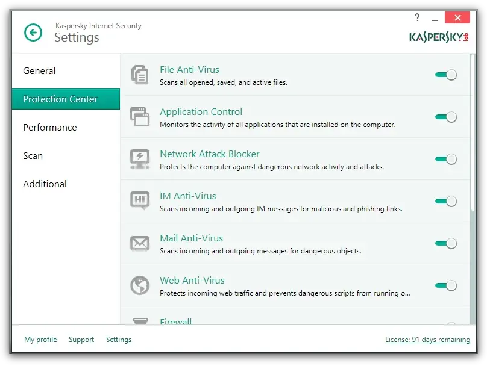Click the Kaspersky logo
This screenshot has width=487, height=366.
pos(439,37)
